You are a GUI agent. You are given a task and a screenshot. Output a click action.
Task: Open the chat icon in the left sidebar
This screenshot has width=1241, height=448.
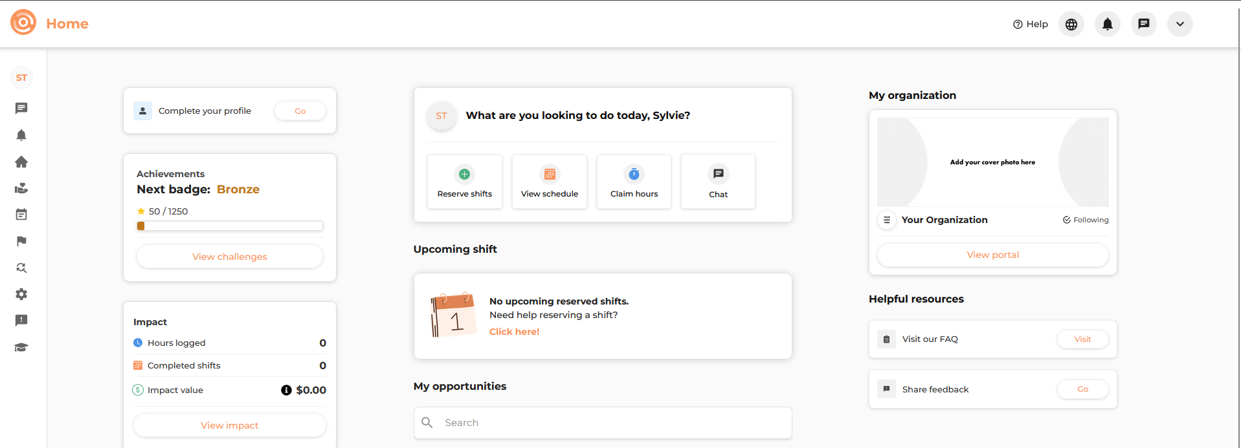21,109
